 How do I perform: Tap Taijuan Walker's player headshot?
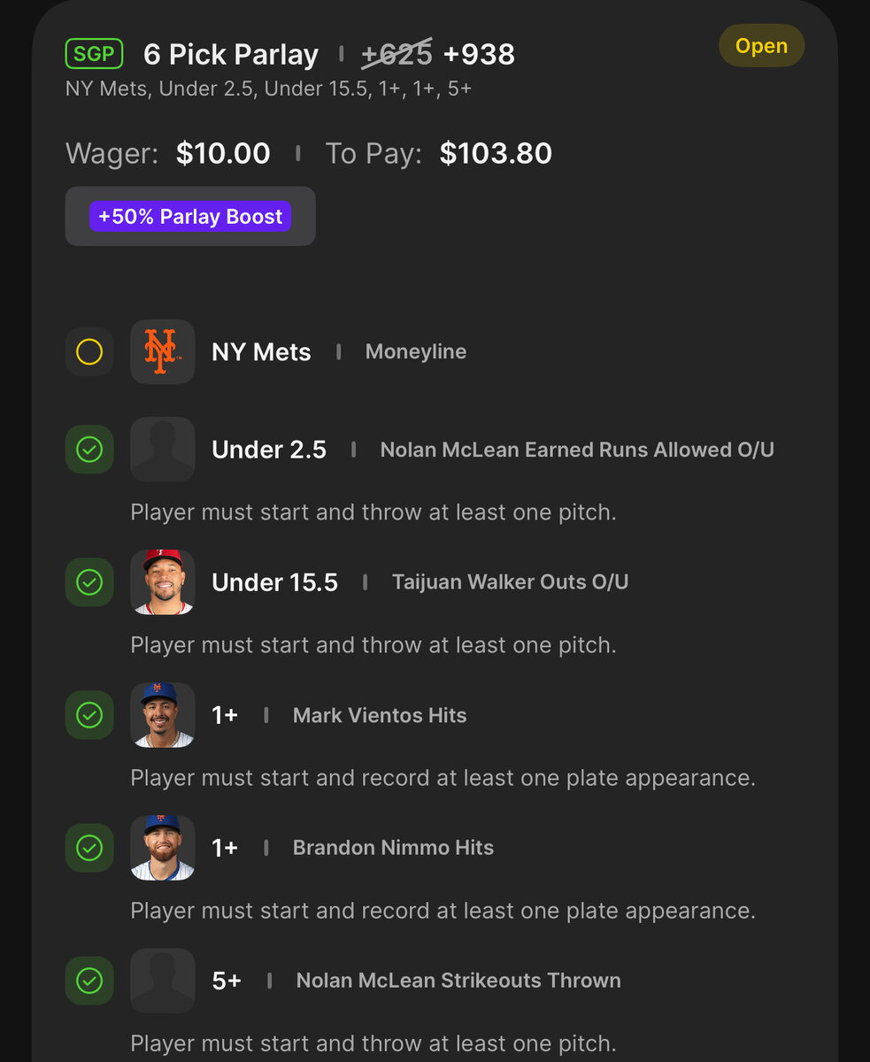click(x=162, y=582)
